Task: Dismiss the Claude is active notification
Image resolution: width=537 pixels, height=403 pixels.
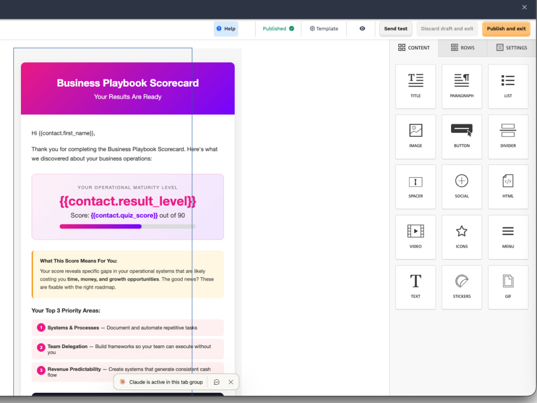Action: click(x=231, y=382)
